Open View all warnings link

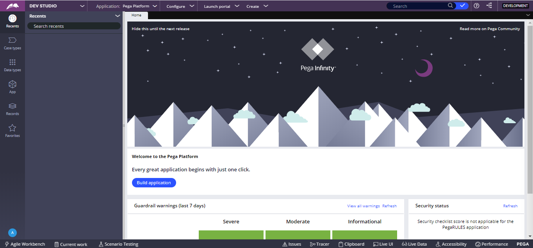(364, 206)
